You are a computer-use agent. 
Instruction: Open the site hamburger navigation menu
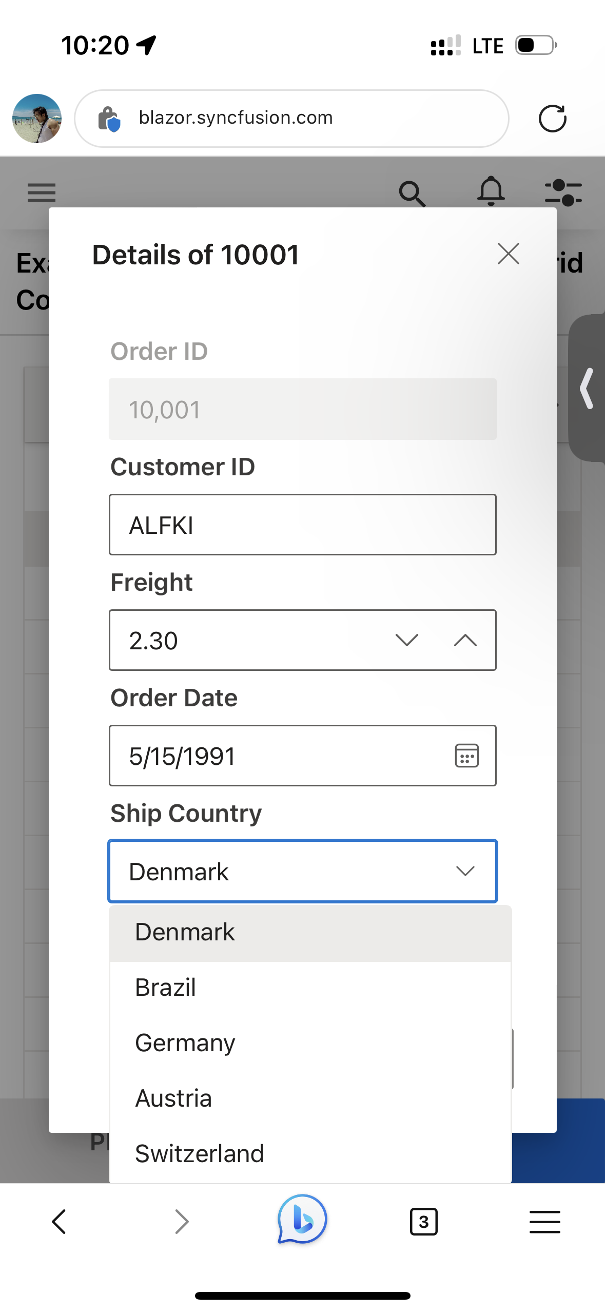click(42, 192)
